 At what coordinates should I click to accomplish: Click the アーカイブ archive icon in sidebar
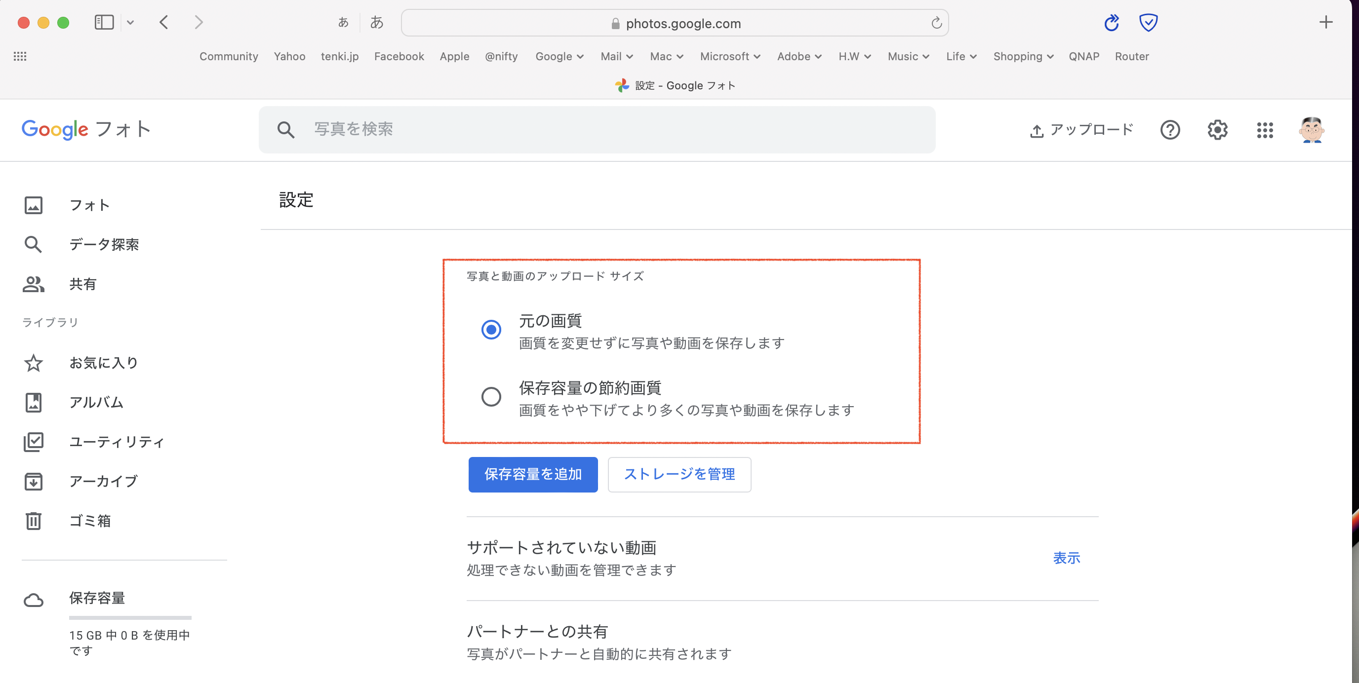pos(33,481)
